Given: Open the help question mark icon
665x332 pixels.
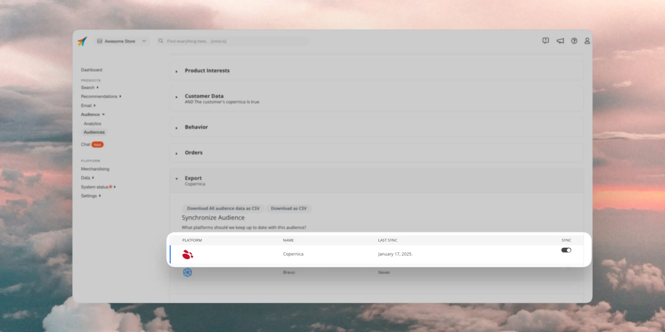Looking at the screenshot, I should pyautogui.click(x=574, y=41).
